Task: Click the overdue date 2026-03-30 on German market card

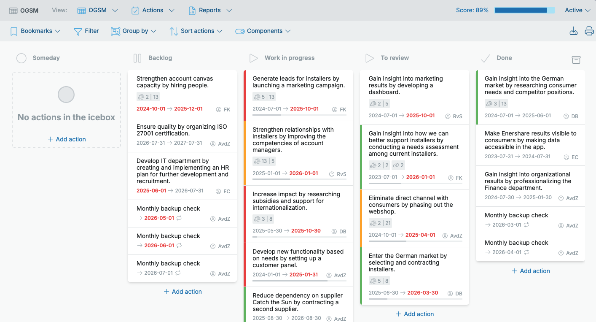Action: click(x=423, y=293)
